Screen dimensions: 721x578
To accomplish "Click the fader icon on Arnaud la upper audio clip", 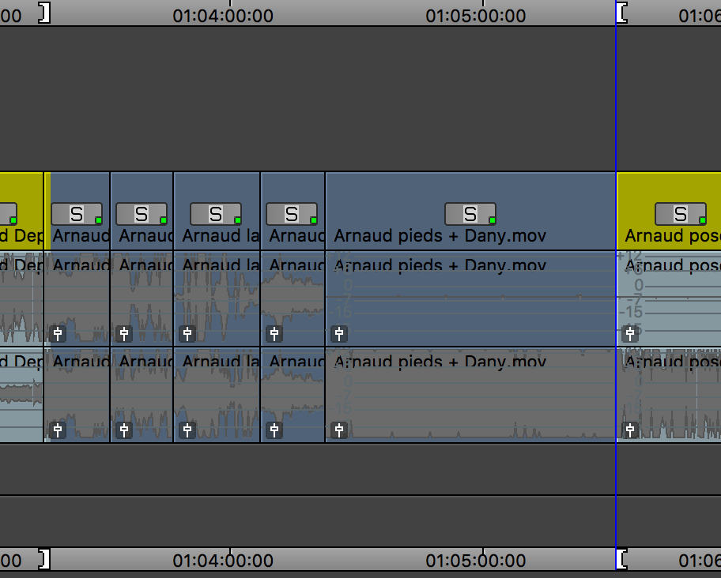I will 187,334.
